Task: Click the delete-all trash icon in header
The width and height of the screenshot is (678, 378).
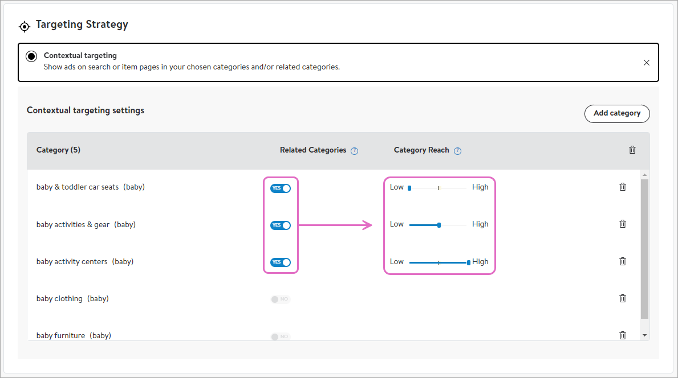Action: (632, 150)
